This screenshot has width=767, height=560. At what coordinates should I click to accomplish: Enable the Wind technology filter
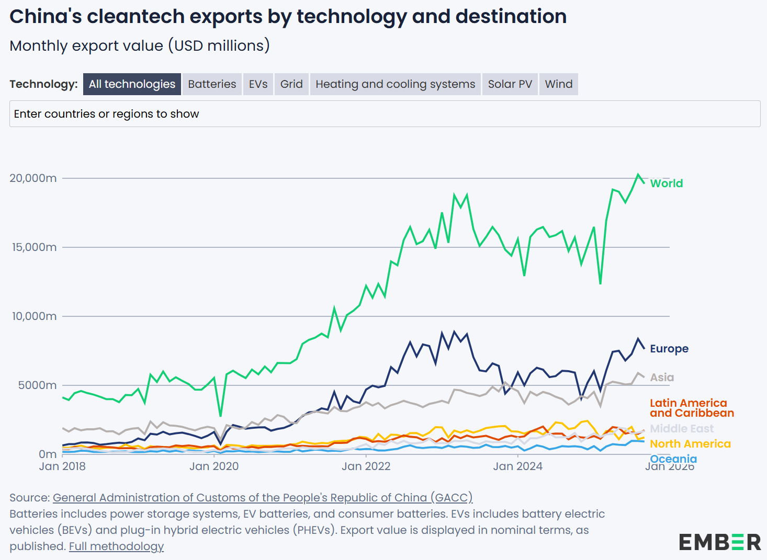click(558, 84)
